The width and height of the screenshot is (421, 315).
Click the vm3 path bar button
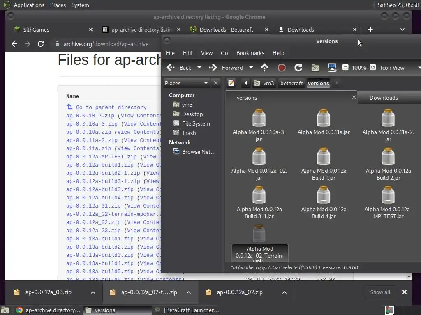264,83
